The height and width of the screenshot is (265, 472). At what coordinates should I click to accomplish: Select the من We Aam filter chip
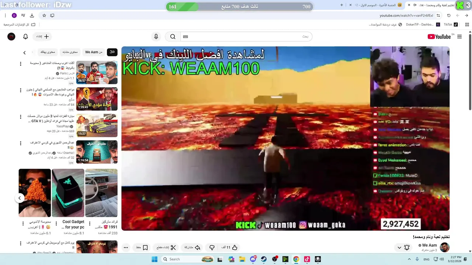point(94,52)
